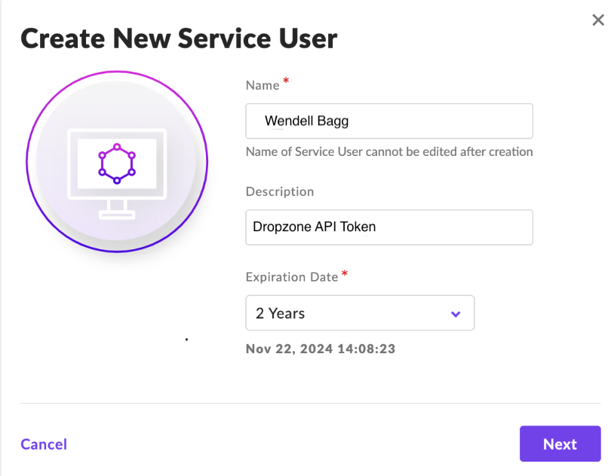Click the Nov 22, 2024 expiration timestamp
The width and height of the screenshot is (614, 476).
click(321, 349)
